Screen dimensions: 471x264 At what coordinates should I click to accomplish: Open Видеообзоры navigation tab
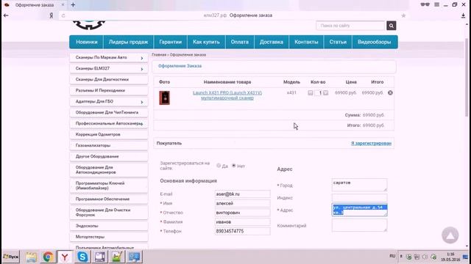tap(375, 42)
